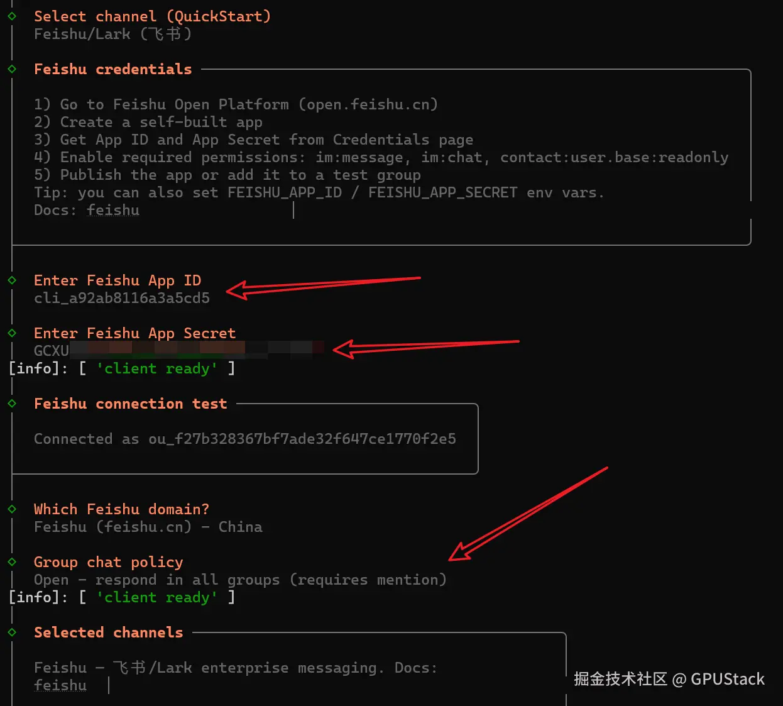Click the 'Select channel (QuickStart)' heading

[x=152, y=16]
